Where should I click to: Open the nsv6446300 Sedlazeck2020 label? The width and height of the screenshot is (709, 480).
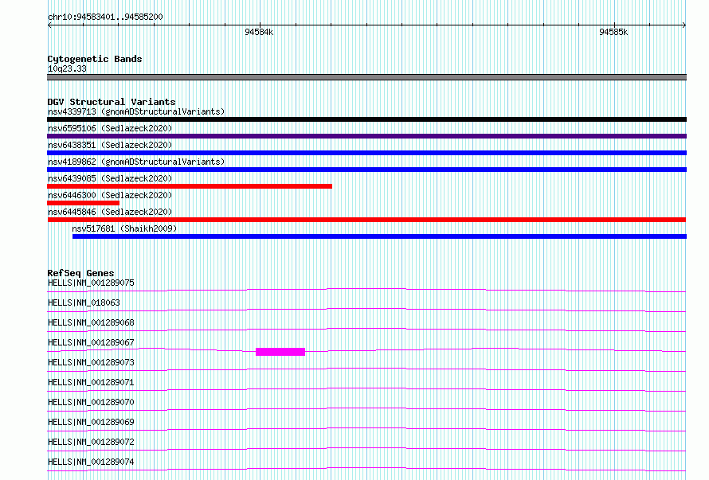point(110,195)
